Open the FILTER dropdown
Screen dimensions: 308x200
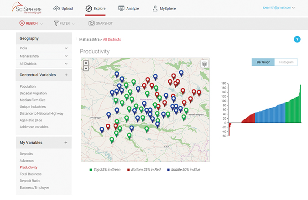(64, 23)
